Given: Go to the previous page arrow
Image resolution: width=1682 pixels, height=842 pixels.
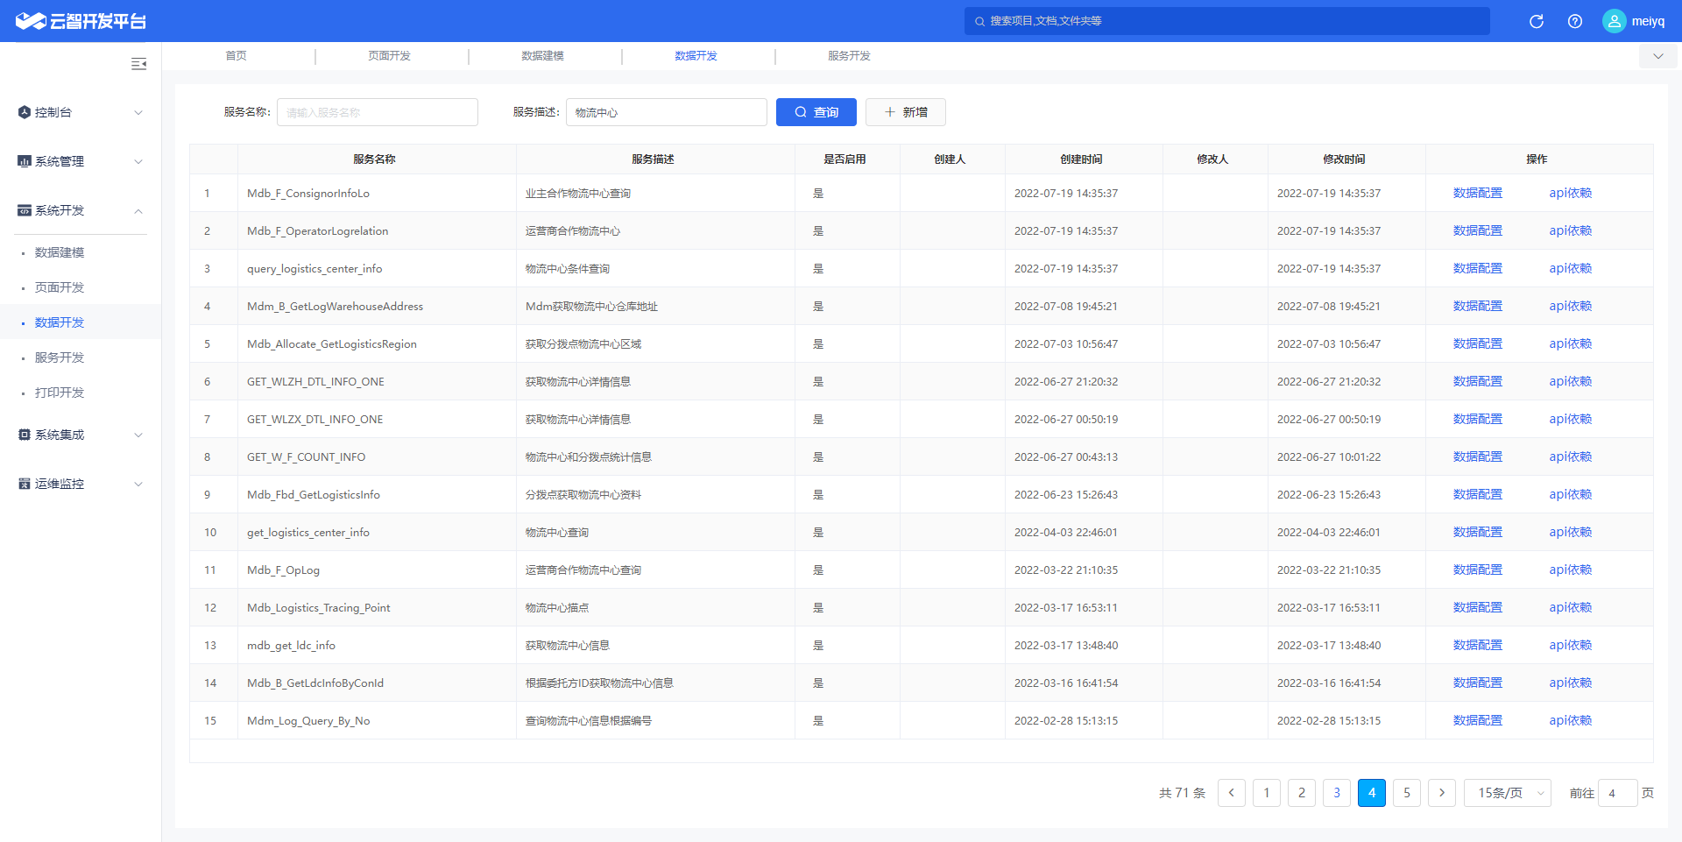Looking at the screenshot, I should pyautogui.click(x=1231, y=793).
